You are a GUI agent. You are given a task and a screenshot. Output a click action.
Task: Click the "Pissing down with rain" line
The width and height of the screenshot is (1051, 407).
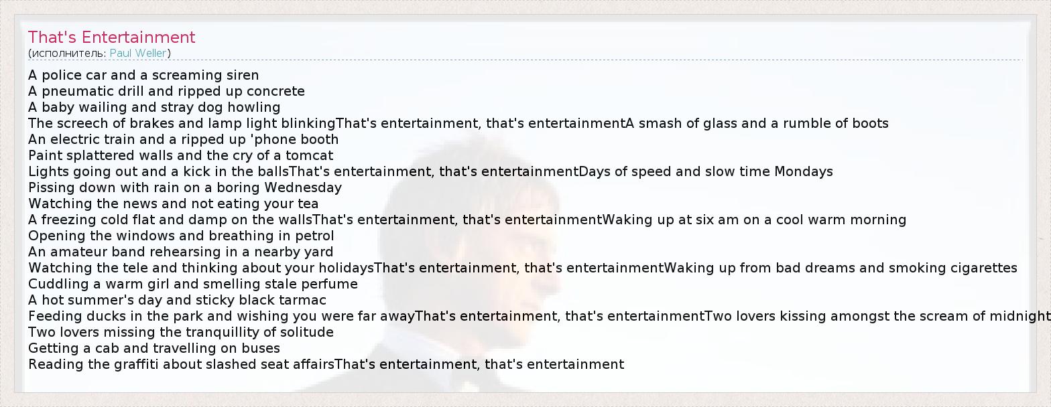coord(184,187)
